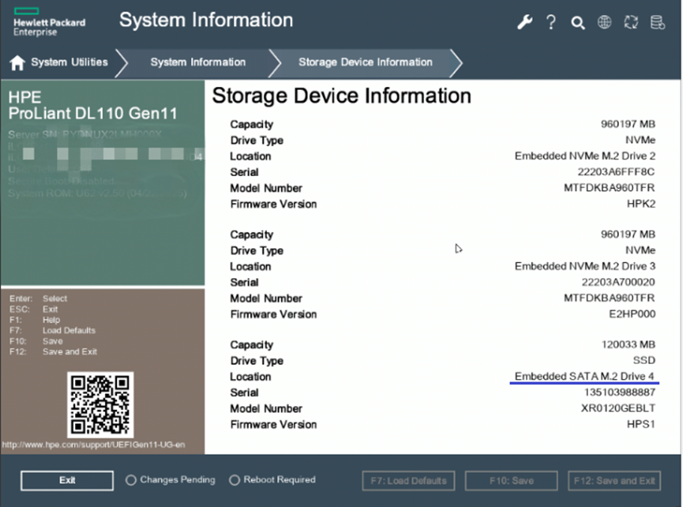Open the wrench configuration tools icon
The width and height of the screenshot is (683, 507).
525,22
